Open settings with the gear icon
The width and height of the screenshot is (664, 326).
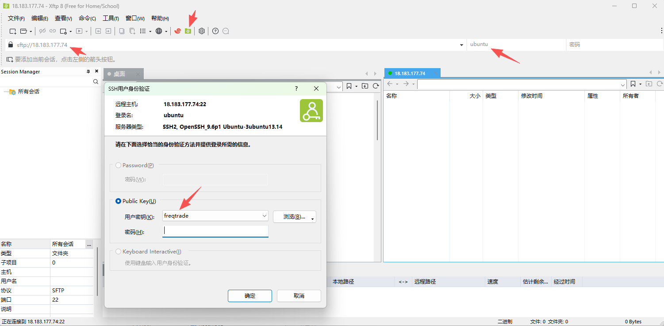(x=202, y=31)
